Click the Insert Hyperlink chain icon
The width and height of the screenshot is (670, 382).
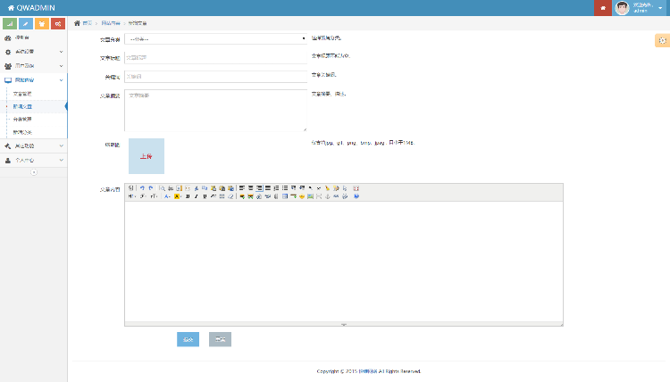(336, 196)
